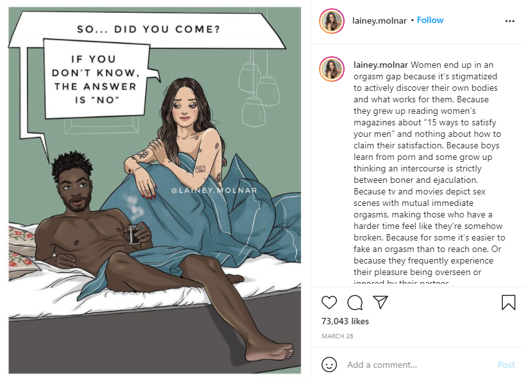Open comments with the speech bubble icon

click(x=355, y=303)
